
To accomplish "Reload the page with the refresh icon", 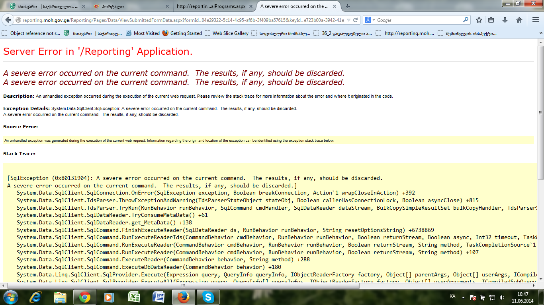I will point(356,20).
